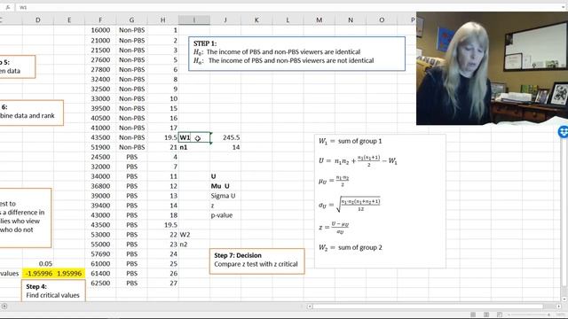This screenshot has height=319, width=568.
Task: Select cell with income 62500
Action: coord(100,284)
